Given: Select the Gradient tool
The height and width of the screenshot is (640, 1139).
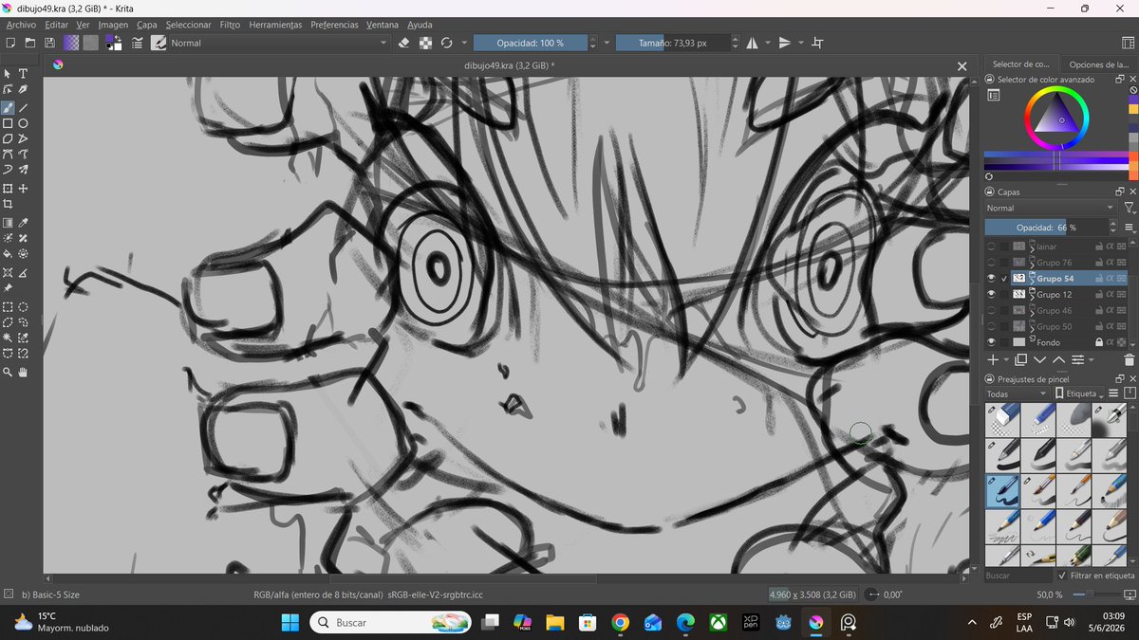Looking at the screenshot, I should click(x=8, y=223).
